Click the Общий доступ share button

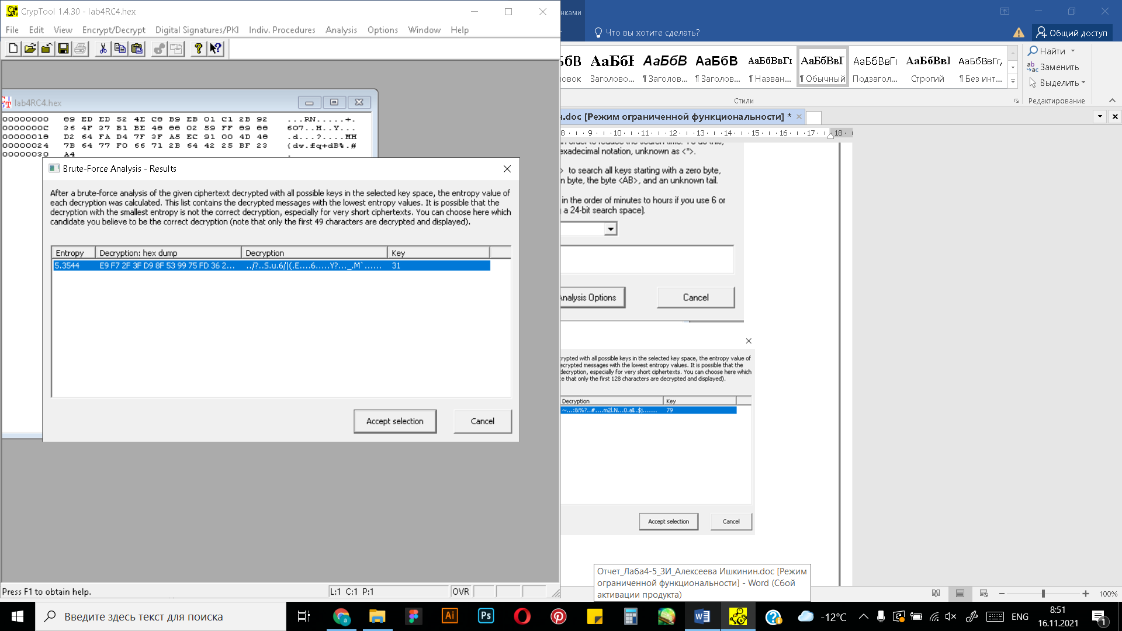(x=1072, y=33)
